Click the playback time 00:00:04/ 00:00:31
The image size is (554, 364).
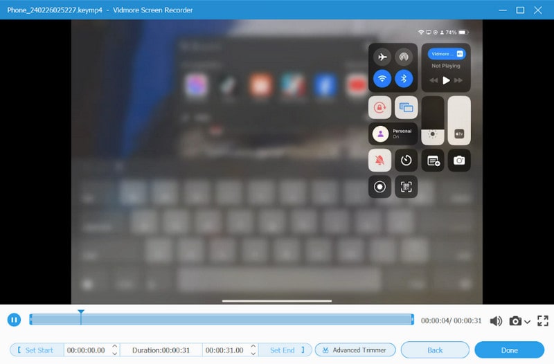pyautogui.click(x=452, y=320)
